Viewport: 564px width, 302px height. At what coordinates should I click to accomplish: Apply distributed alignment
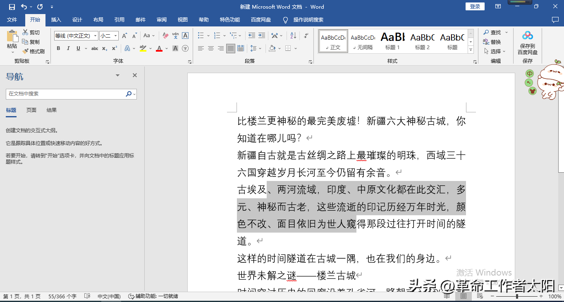(x=241, y=48)
